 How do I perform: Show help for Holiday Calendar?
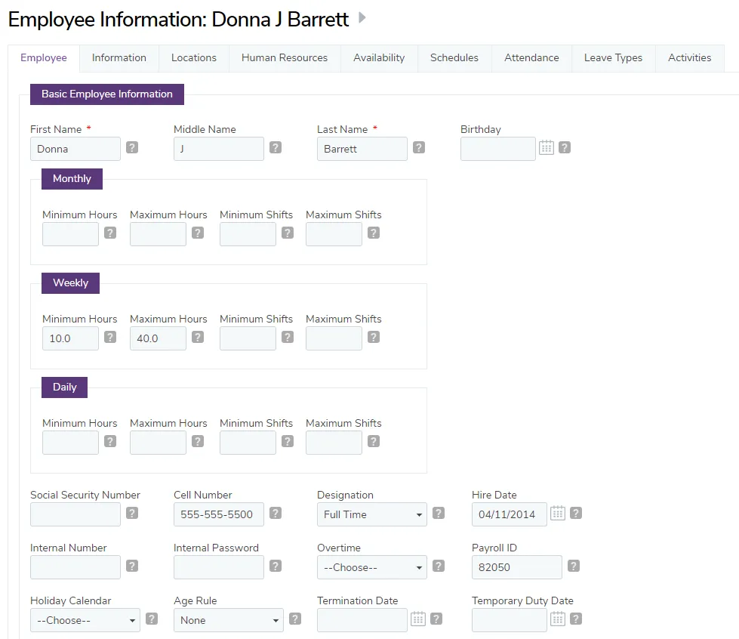click(x=152, y=619)
